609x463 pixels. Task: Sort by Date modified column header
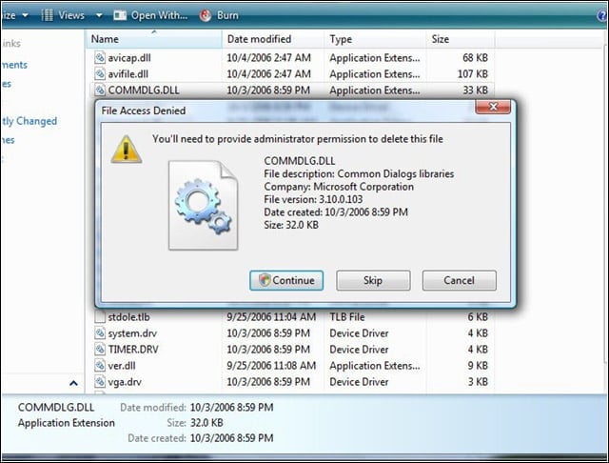(273, 39)
